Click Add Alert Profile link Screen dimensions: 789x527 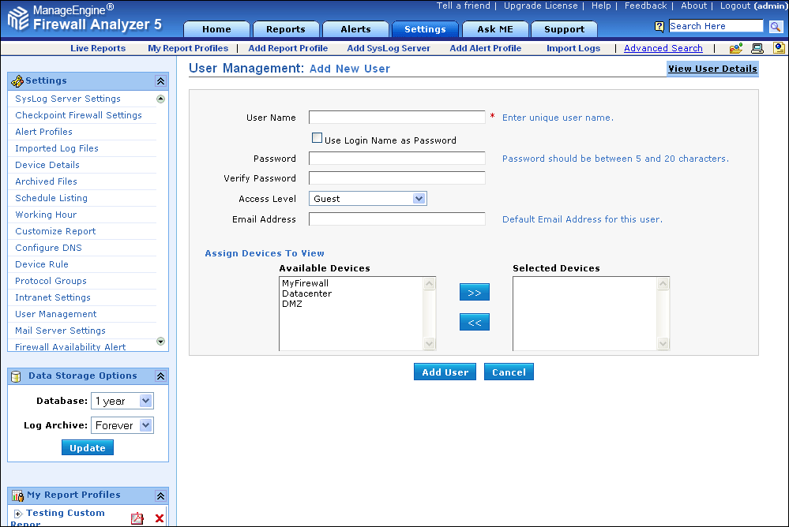486,48
